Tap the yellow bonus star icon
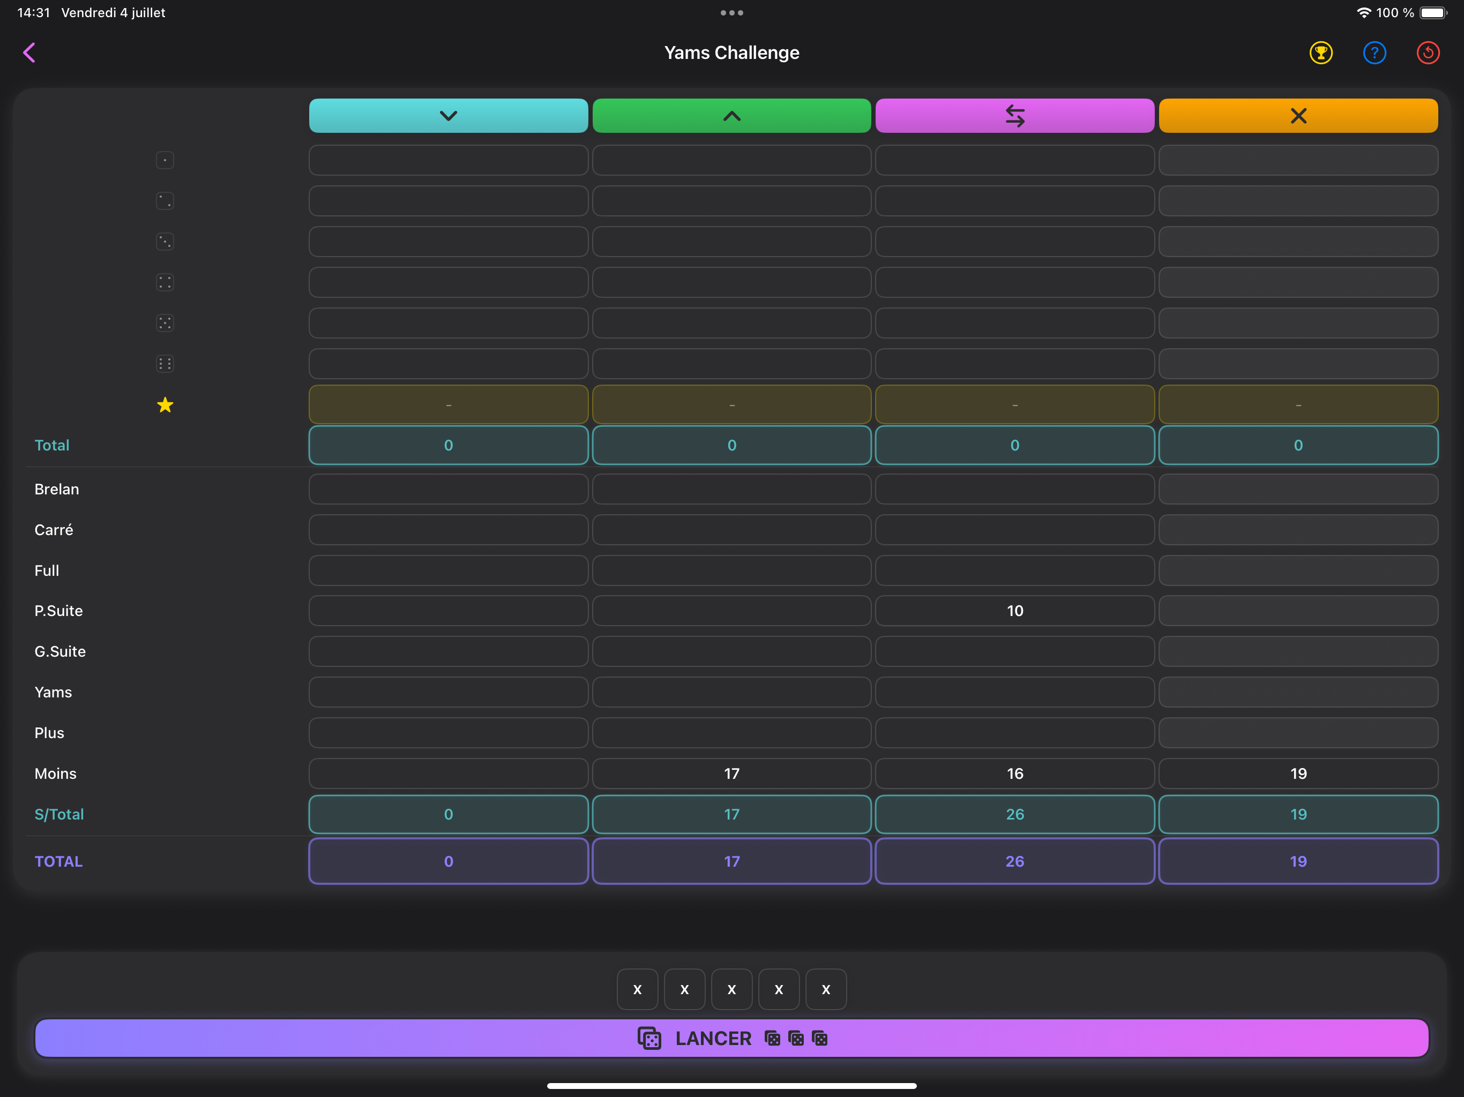This screenshot has height=1097, width=1464. (x=165, y=404)
